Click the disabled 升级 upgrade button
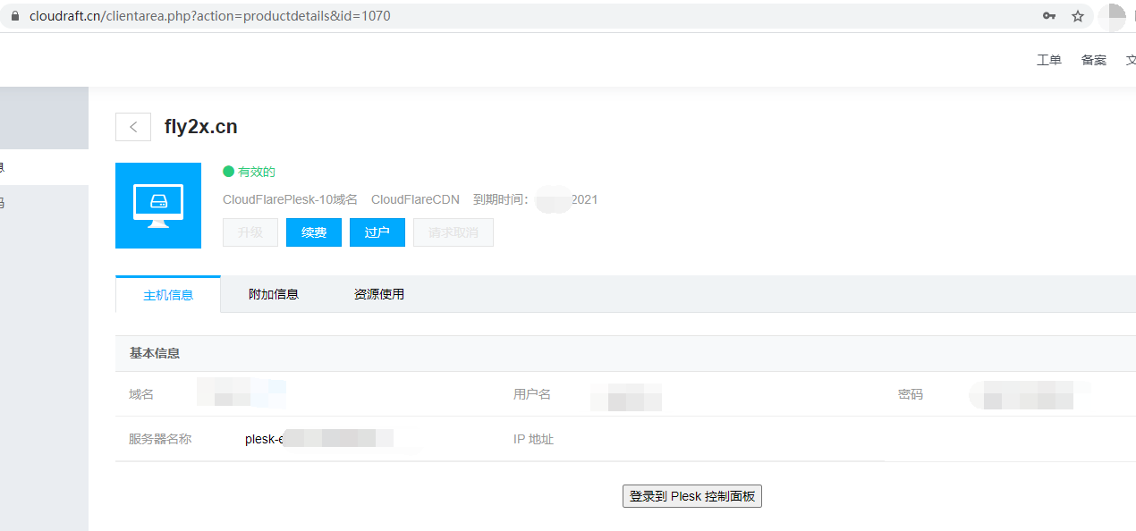 point(250,232)
